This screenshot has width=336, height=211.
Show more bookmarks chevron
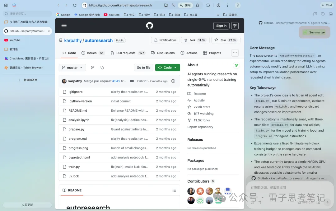click(218, 15)
